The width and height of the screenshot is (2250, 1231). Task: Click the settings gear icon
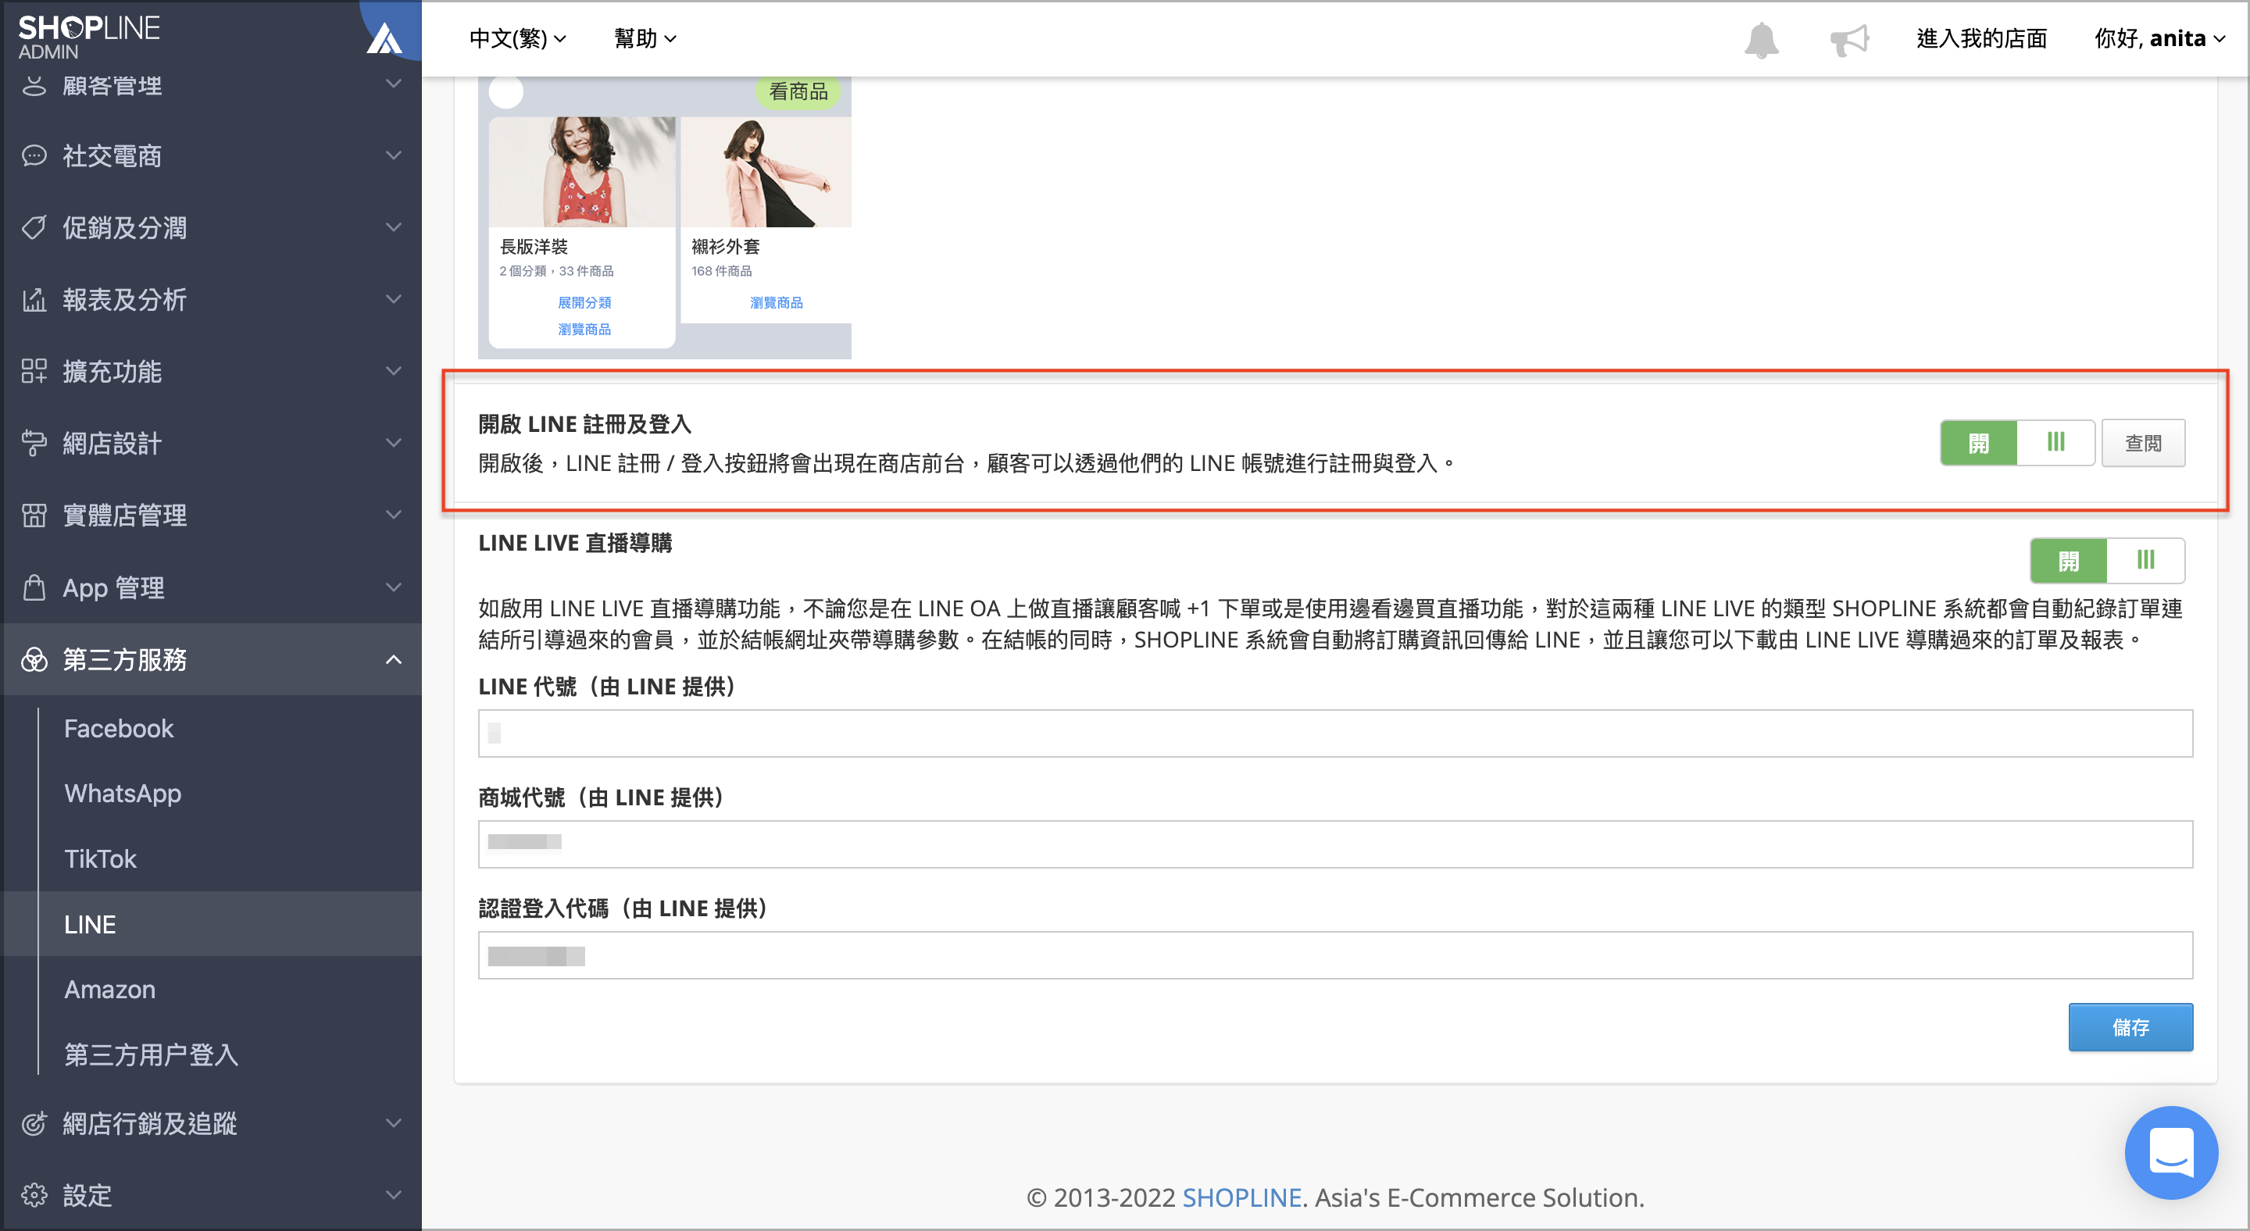tap(34, 1195)
